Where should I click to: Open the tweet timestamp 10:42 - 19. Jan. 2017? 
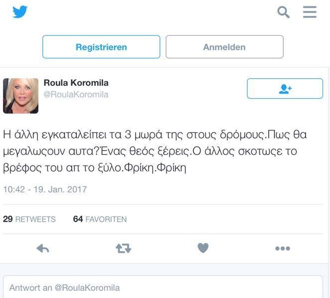(45, 189)
